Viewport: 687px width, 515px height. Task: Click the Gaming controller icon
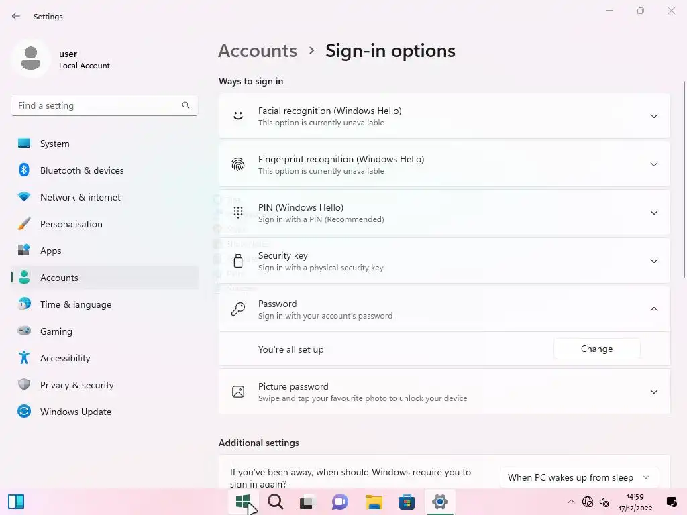(x=24, y=331)
